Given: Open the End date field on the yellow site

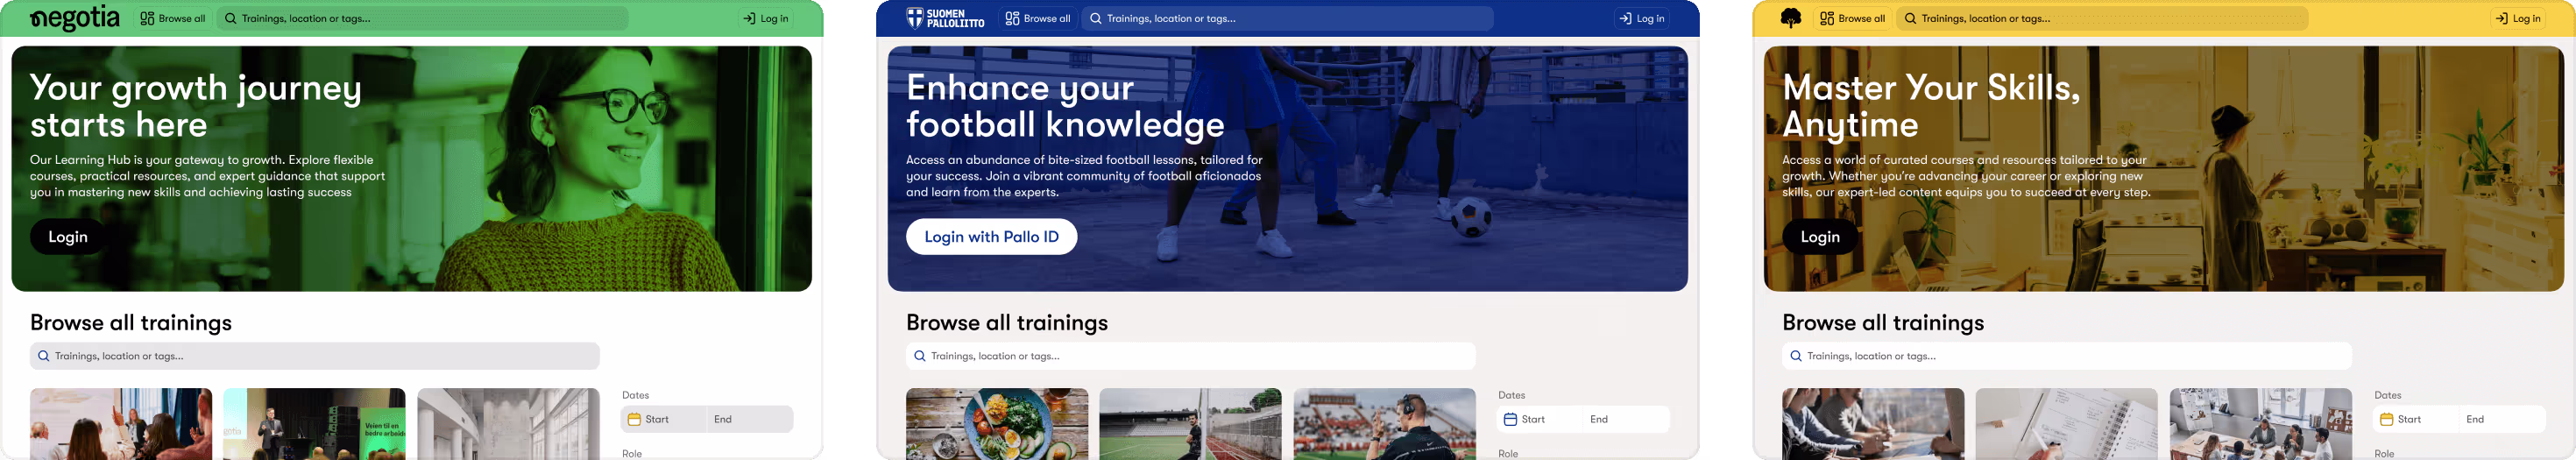Looking at the screenshot, I should [2501, 419].
